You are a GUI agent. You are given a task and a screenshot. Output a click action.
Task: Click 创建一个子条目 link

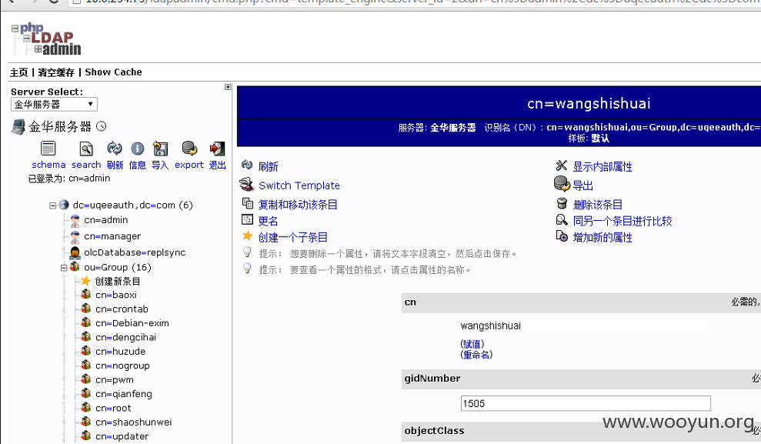tap(292, 237)
